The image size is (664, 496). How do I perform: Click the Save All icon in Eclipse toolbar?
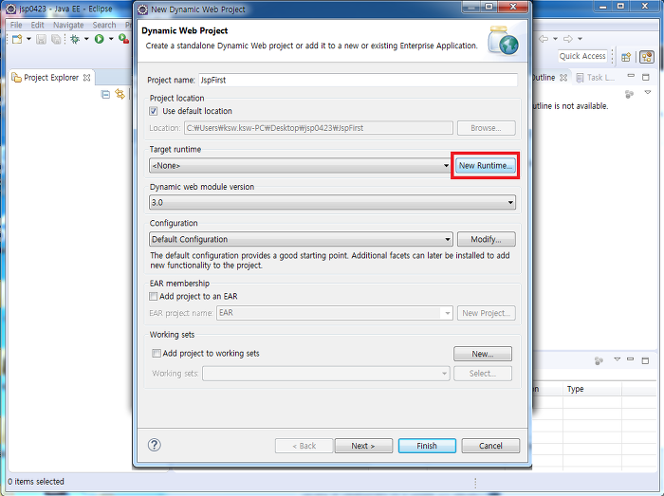56,40
